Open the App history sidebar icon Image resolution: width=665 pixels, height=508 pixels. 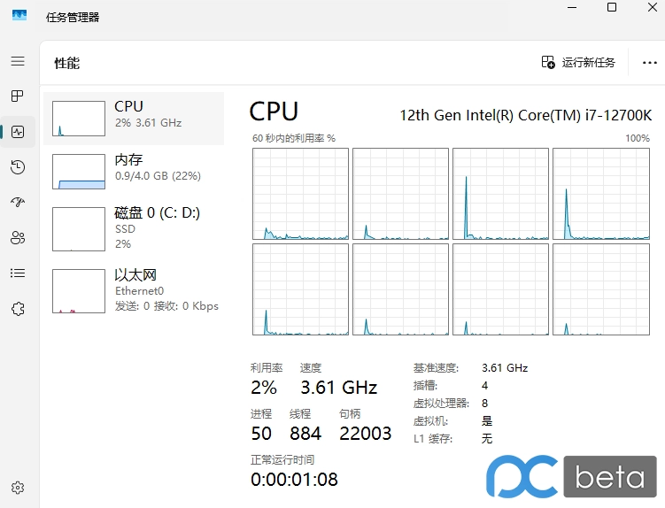[x=18, y=167]
